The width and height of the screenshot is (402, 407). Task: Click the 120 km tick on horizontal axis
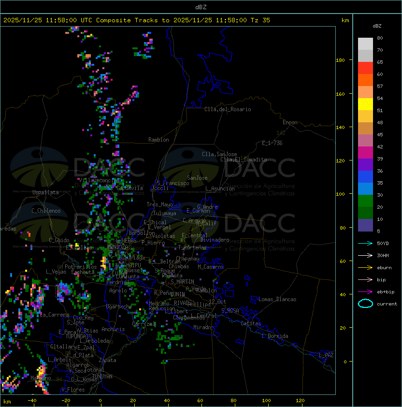pyautogui.click(x=300, y=401)
